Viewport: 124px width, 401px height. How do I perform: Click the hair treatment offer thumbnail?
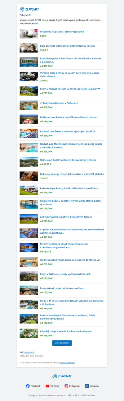(x=29, y=48)
